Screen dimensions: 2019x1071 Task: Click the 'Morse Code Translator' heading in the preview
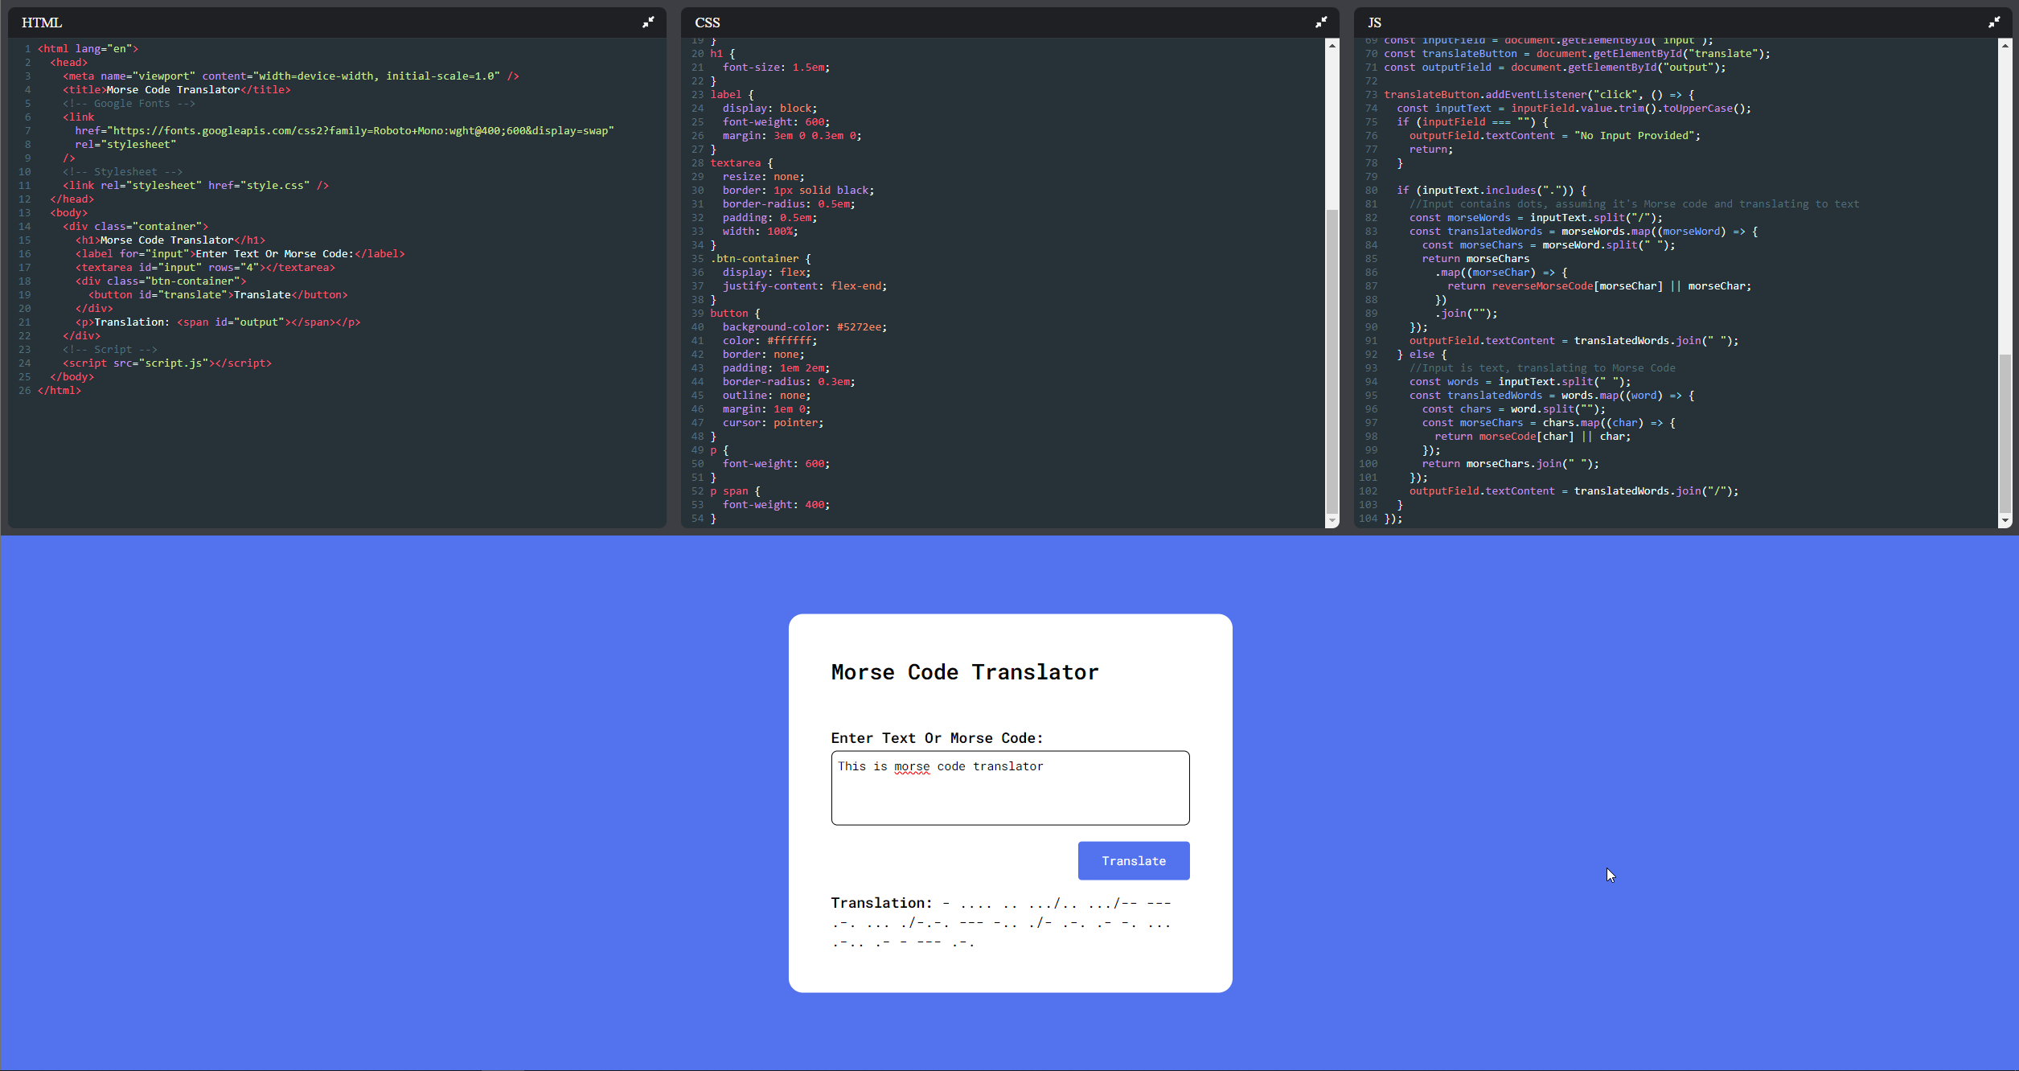[x=964, y=672]
